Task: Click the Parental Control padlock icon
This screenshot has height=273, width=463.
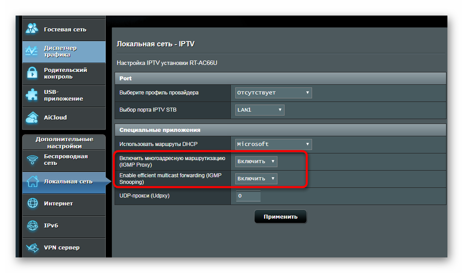Action: 33,73
